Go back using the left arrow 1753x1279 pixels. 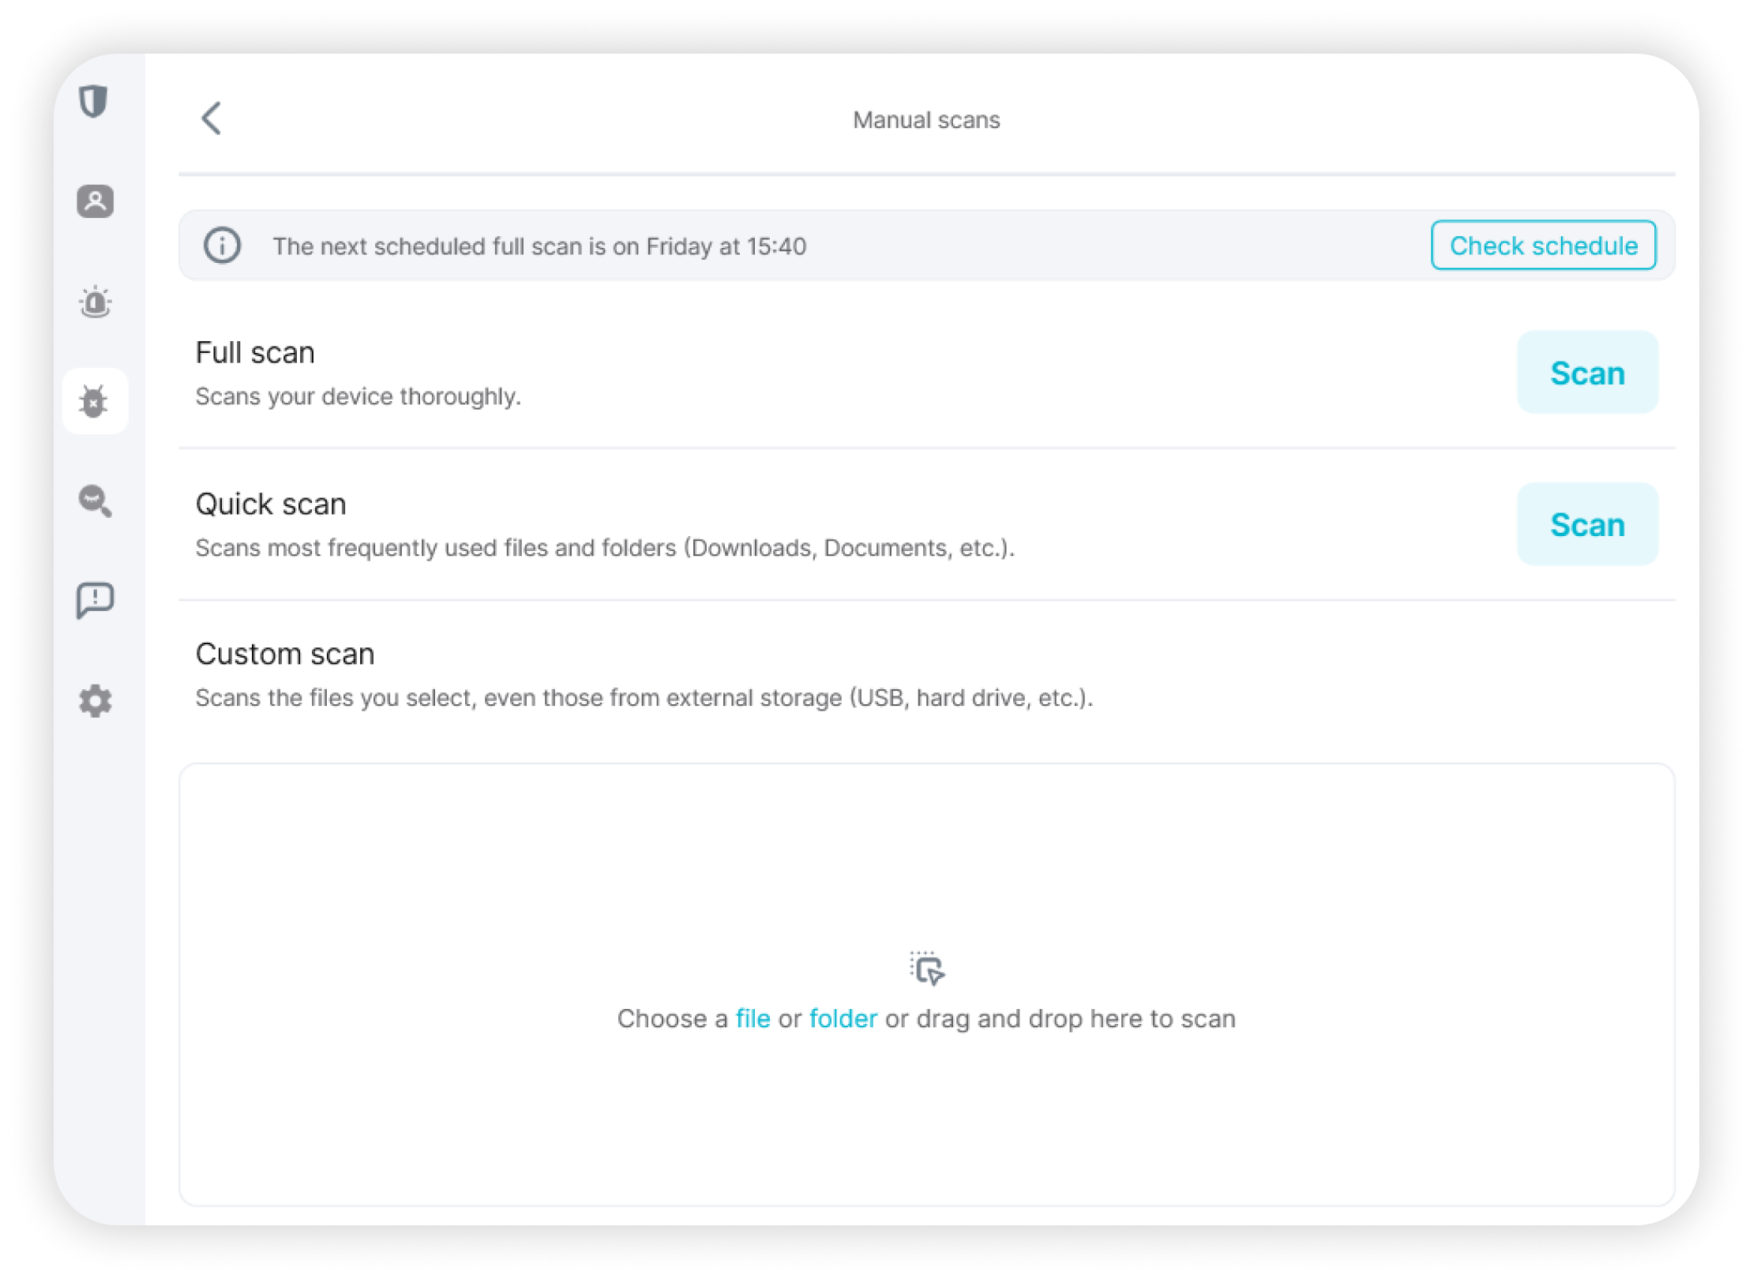coord(211,119)
